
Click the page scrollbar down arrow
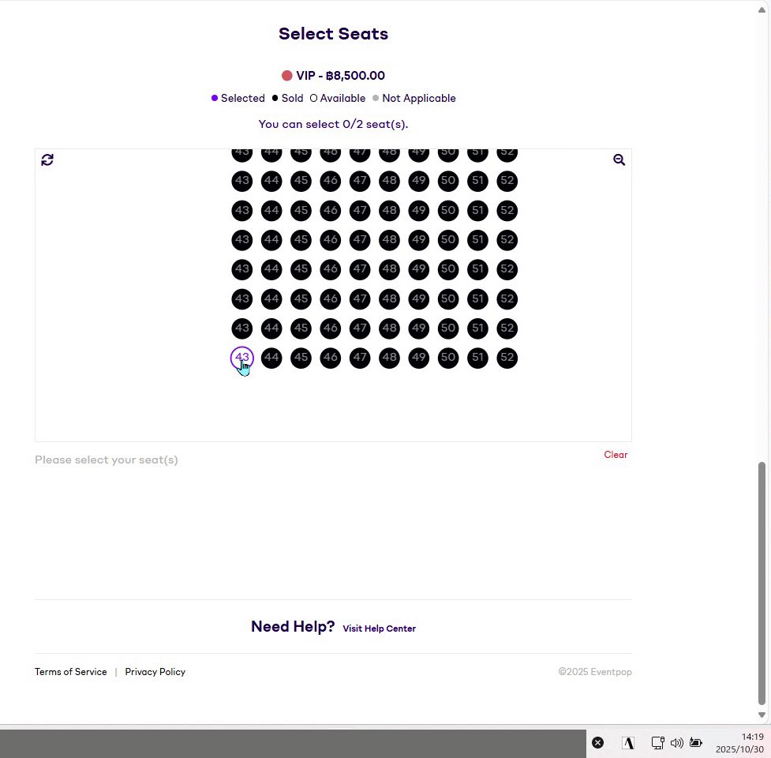[x=762, y=715]
